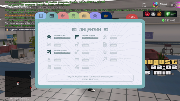Click 'Отсутствует' badge under motorcycle license
The image size is (180, 101).
click(x=58, y=45)
